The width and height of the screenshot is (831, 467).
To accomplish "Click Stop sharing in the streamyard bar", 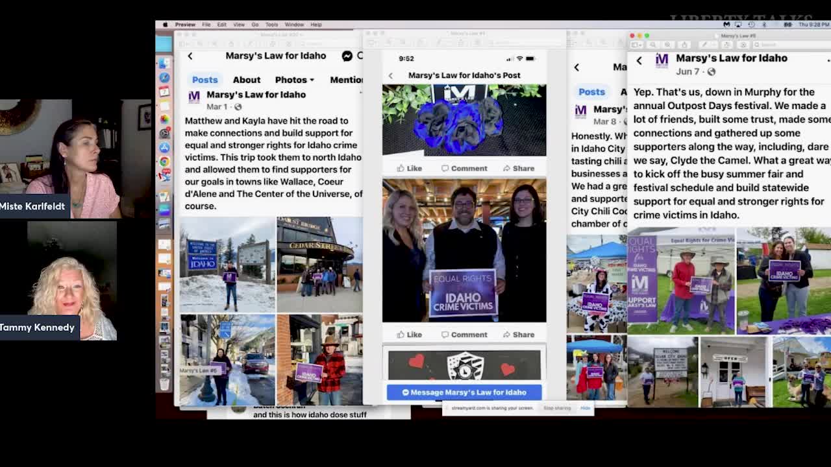I will 557,408.
